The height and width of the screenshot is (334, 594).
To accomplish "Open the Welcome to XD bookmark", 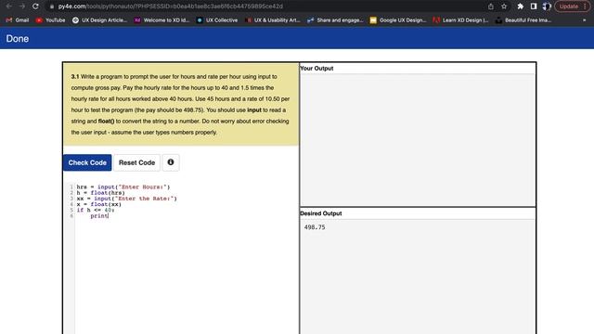I will [x=161, y=20].
